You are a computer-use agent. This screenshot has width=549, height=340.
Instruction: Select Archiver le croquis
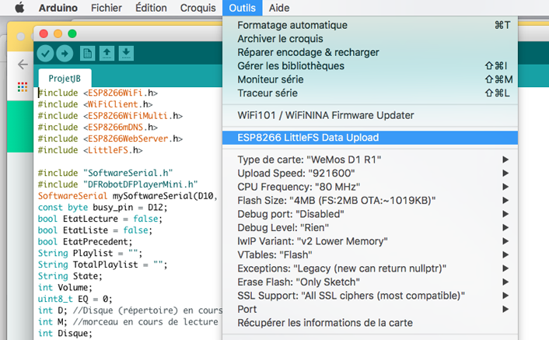(x=370, y=39)
